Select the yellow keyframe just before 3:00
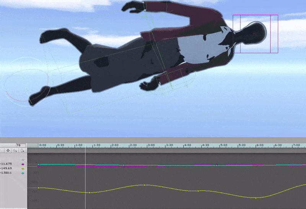 coord(144,185)
